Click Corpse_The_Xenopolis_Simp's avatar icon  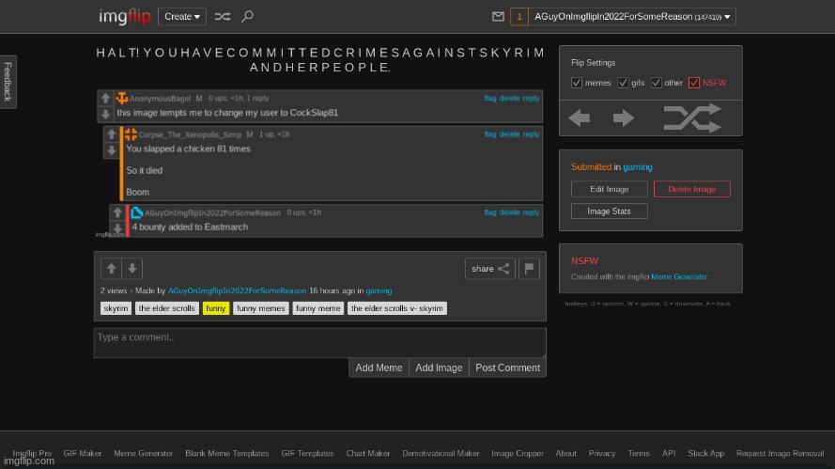tap(131, 134)
